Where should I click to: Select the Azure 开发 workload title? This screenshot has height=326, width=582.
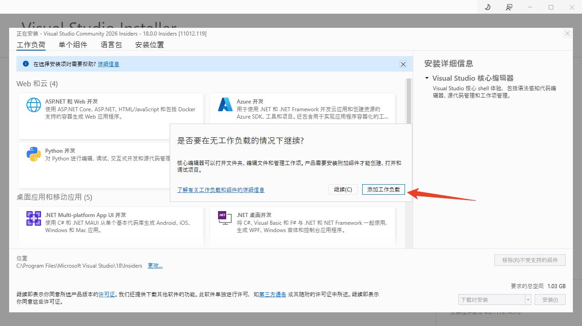(x=250, y=101)
